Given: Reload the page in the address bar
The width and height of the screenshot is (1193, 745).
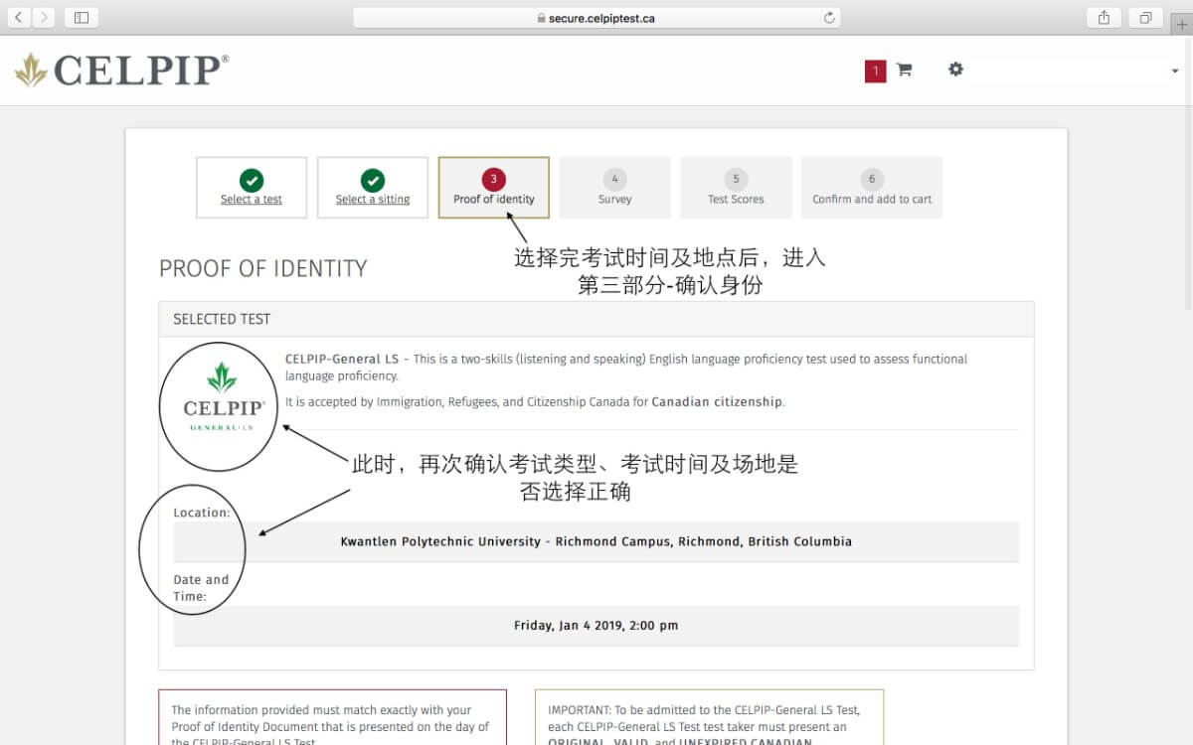Looking at the screenshot, I should [x=829, y=17].
